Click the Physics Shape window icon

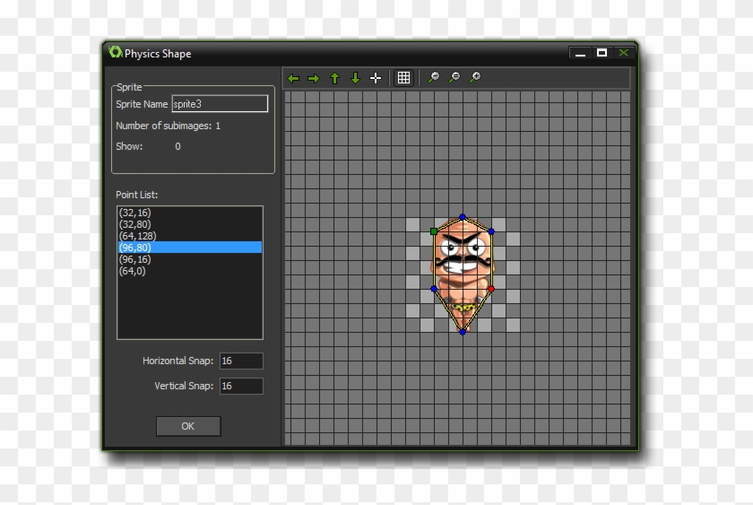pyautogui.click(x=115, y=52)
